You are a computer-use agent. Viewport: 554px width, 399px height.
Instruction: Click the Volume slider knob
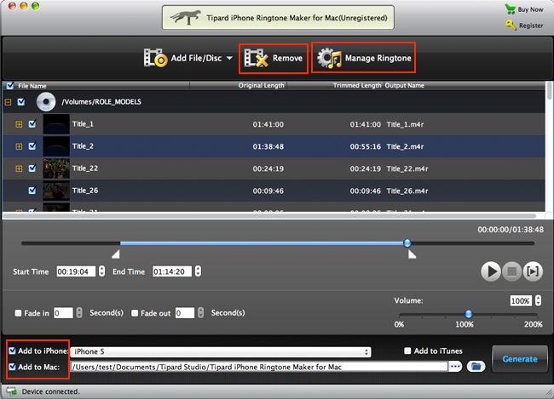tap(469, 314)
